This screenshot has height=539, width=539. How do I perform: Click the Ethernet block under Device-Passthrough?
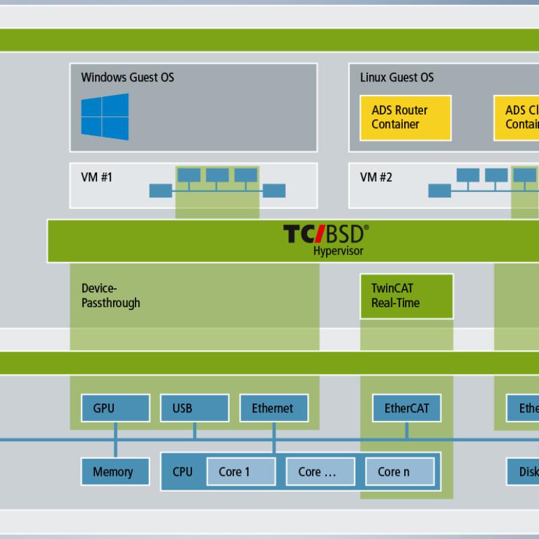pos(274,408)
